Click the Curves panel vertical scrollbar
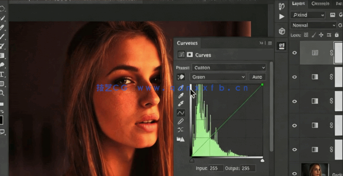Viewport: 343px width, 176px height. [x=271, y=107]
